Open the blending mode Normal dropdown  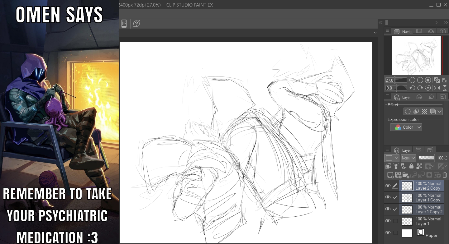pyautogui.click(x=408, y=158)
